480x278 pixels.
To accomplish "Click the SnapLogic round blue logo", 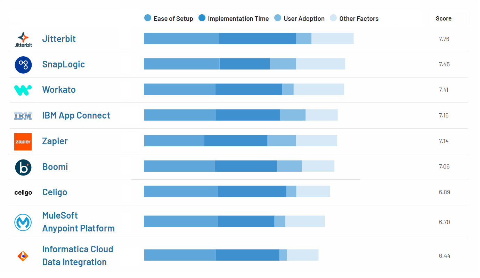I will (x=23, y=65).
